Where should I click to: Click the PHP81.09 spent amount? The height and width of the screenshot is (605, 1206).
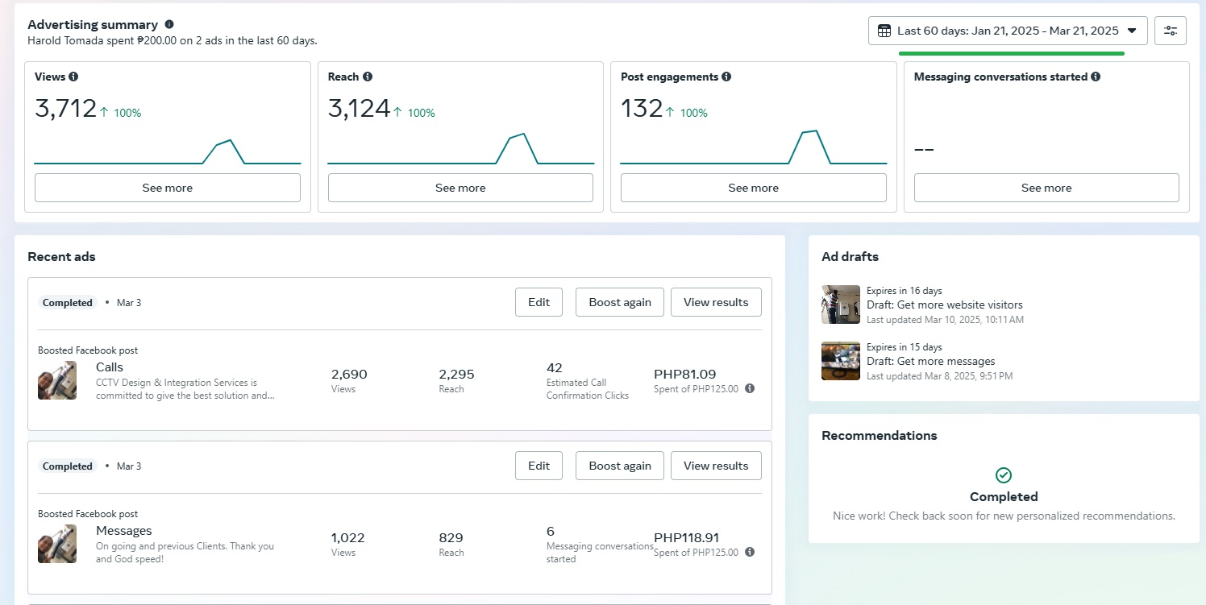click(x=684, y=375)
